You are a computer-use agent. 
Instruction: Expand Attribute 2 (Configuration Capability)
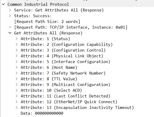point(17,44)
